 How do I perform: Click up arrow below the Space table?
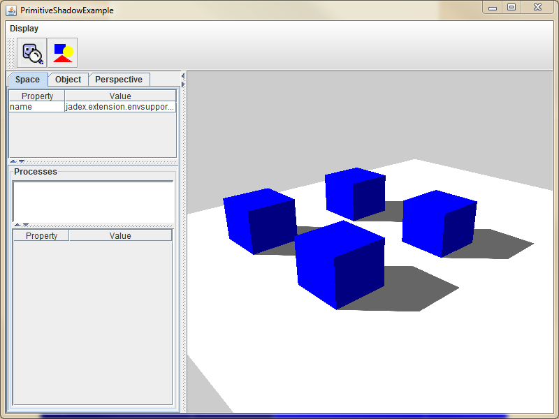point(13,161)
